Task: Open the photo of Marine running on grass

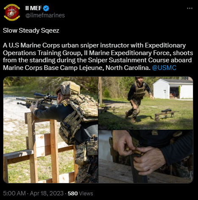Action: coord(146,103)
